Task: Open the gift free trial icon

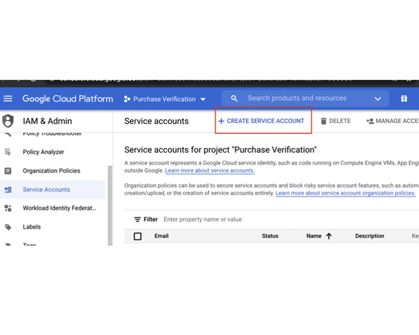Action: pos(404,98)
